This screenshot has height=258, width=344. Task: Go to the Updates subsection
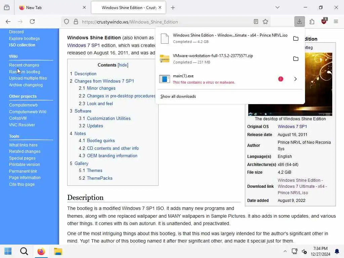[x=95, y=126]
